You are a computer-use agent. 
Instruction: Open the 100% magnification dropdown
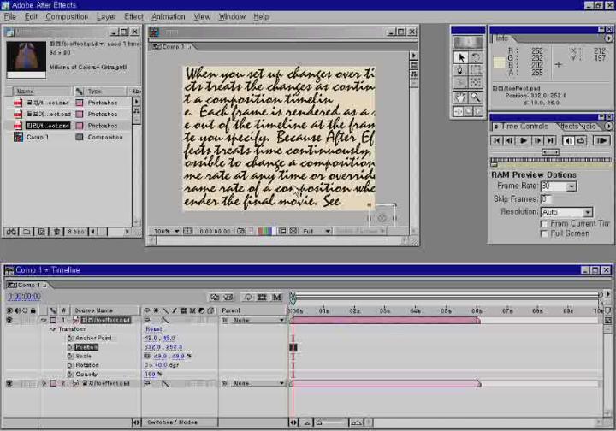pyautogui.click(x=167, y=231)
